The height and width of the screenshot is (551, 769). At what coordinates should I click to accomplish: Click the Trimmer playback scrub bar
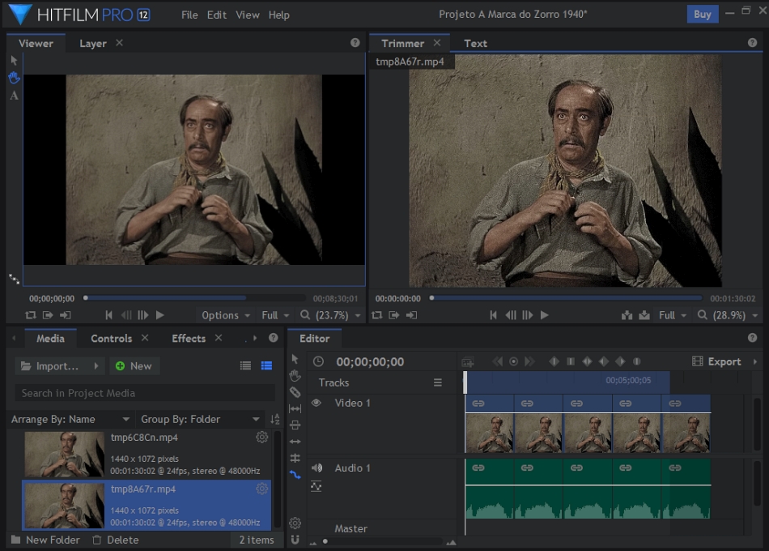[567, 298]
